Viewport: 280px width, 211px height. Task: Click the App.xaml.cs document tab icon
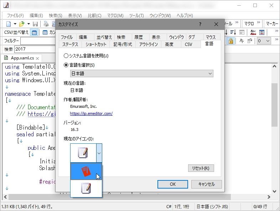(x=6, y=58)
